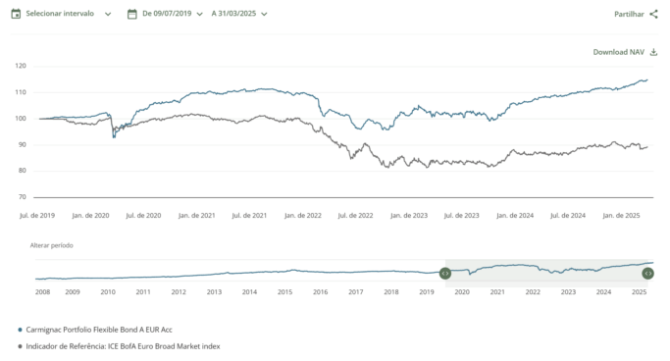
Task: Click the Jan. de 2025 axis label
Action: click(x=621, y=215)
